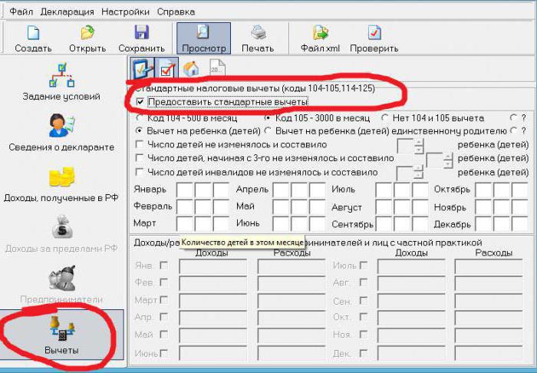Click the first Январь children count field
Screen dimensions: 537x373
pos(185,190)
